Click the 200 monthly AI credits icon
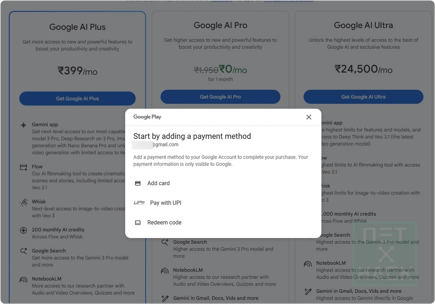 pos(23,230)
